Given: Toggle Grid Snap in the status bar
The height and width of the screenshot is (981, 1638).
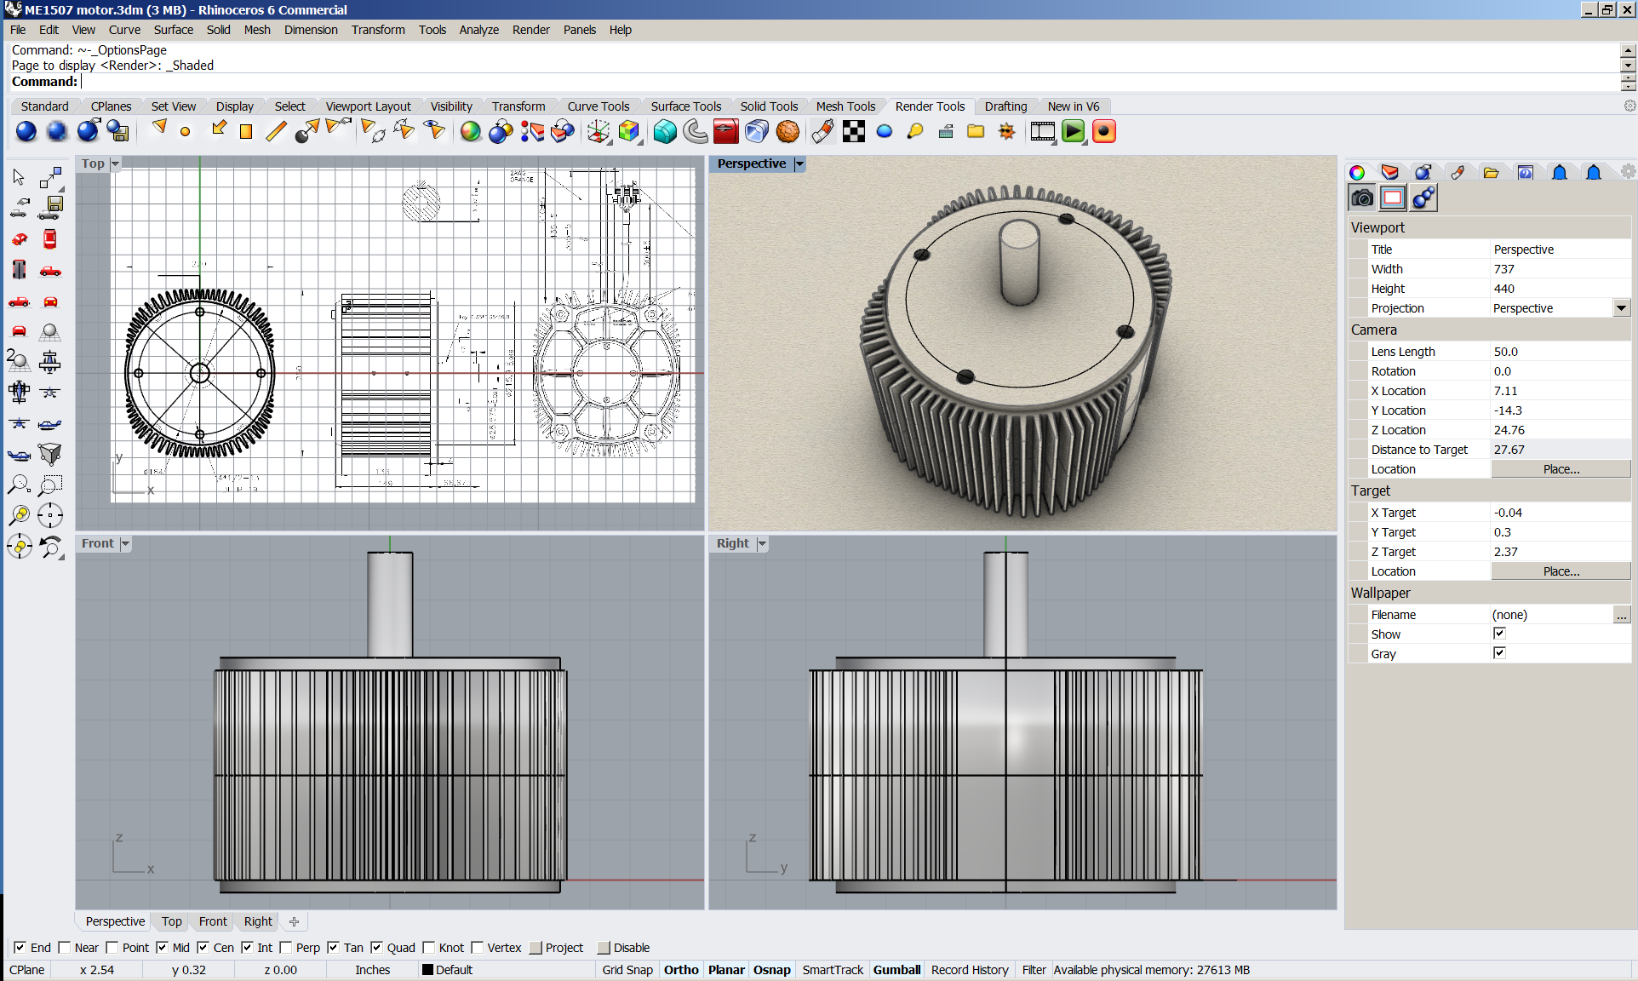Looking at the screenshot, I should click(627, 970).
